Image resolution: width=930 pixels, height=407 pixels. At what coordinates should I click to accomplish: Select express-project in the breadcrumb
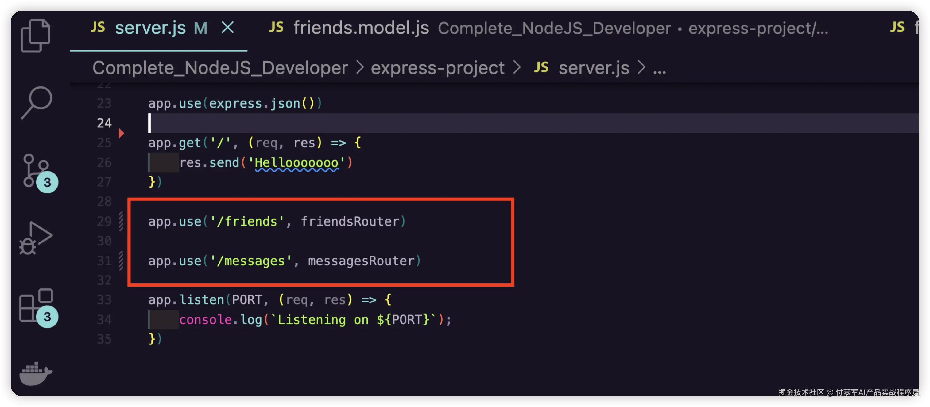(x=438, y=68)
